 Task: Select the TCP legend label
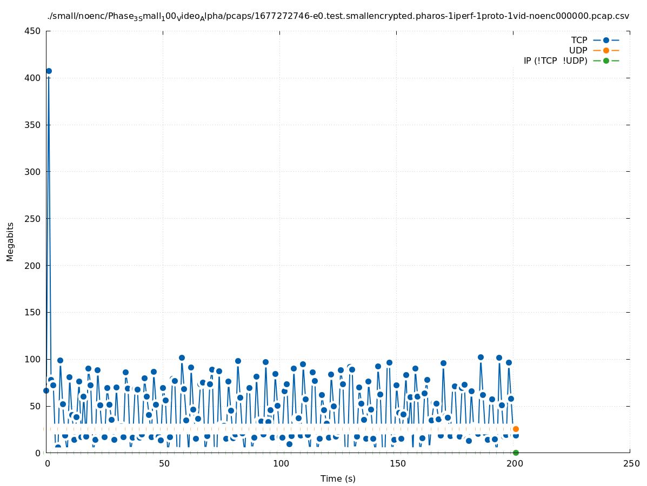coord(579,40)
